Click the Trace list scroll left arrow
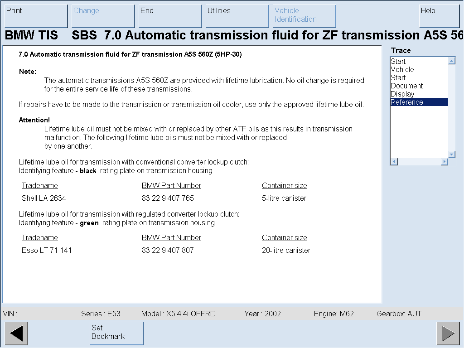The width and height of the screenshot is (464, 348). pos(394,162)
